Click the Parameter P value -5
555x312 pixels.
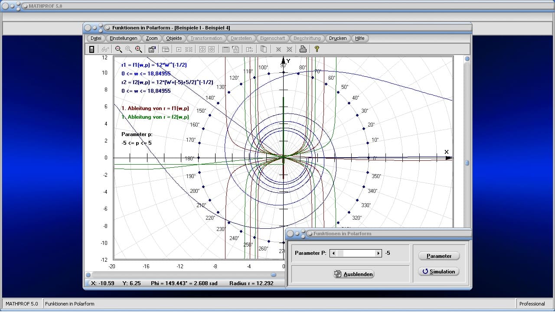(388, 253)
